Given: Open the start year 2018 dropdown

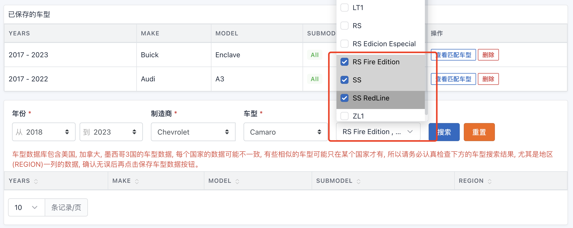Looking at the screenshot, I should pos(44,132).
